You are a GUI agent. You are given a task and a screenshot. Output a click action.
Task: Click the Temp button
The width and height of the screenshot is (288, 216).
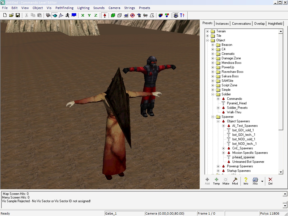click(x=216, y=181)
